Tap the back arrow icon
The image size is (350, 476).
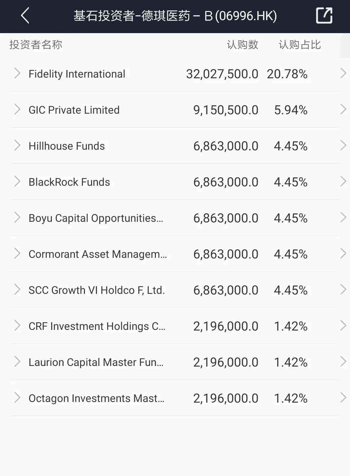click(25, 16)
